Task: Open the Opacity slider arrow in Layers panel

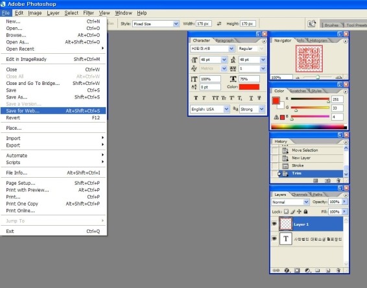Action: tap(344, 201)
